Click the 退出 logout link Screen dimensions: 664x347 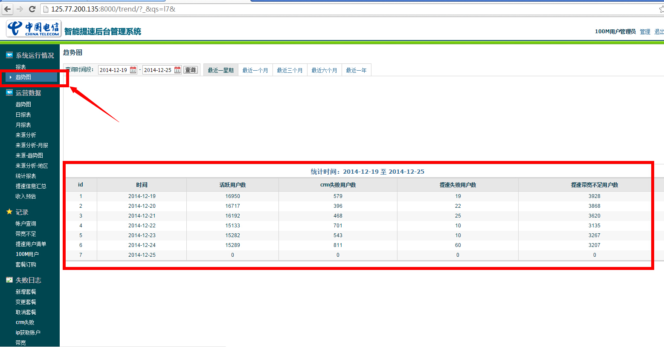pos(659,32)
